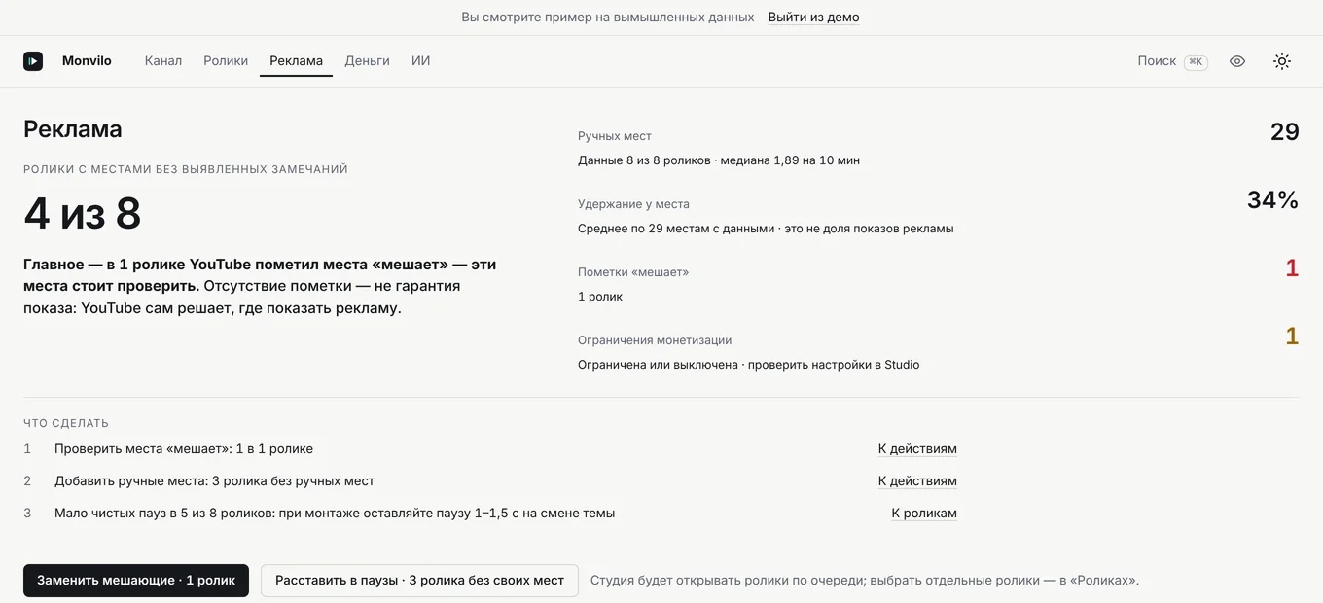Click Расставить в паузы · 3 ролика button
This screenshot has width=1323, height=603.
pos(419,581)
